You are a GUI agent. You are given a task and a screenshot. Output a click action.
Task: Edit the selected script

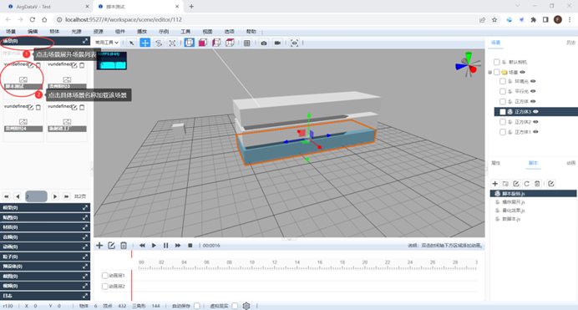(x=516, y=184)
